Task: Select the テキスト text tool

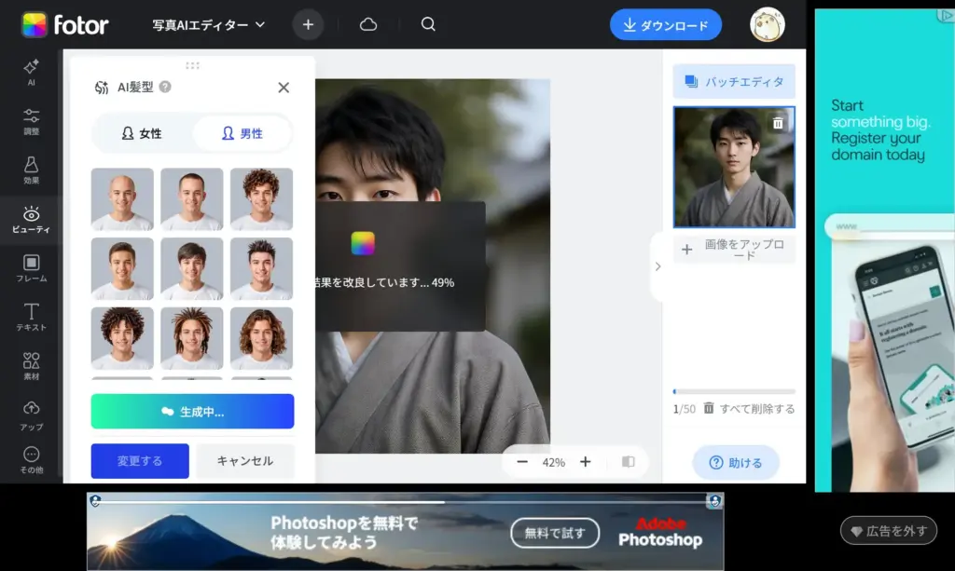Action: (x=31, y=317)
